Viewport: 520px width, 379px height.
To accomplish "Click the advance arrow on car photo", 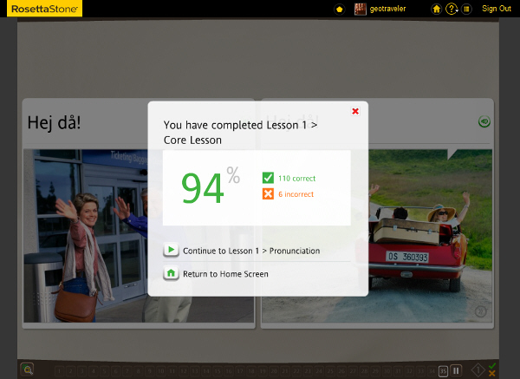I will click(480, 311).
